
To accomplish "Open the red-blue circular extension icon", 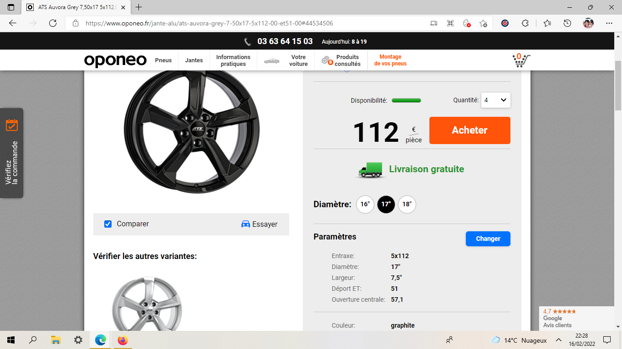I will 505,23.
